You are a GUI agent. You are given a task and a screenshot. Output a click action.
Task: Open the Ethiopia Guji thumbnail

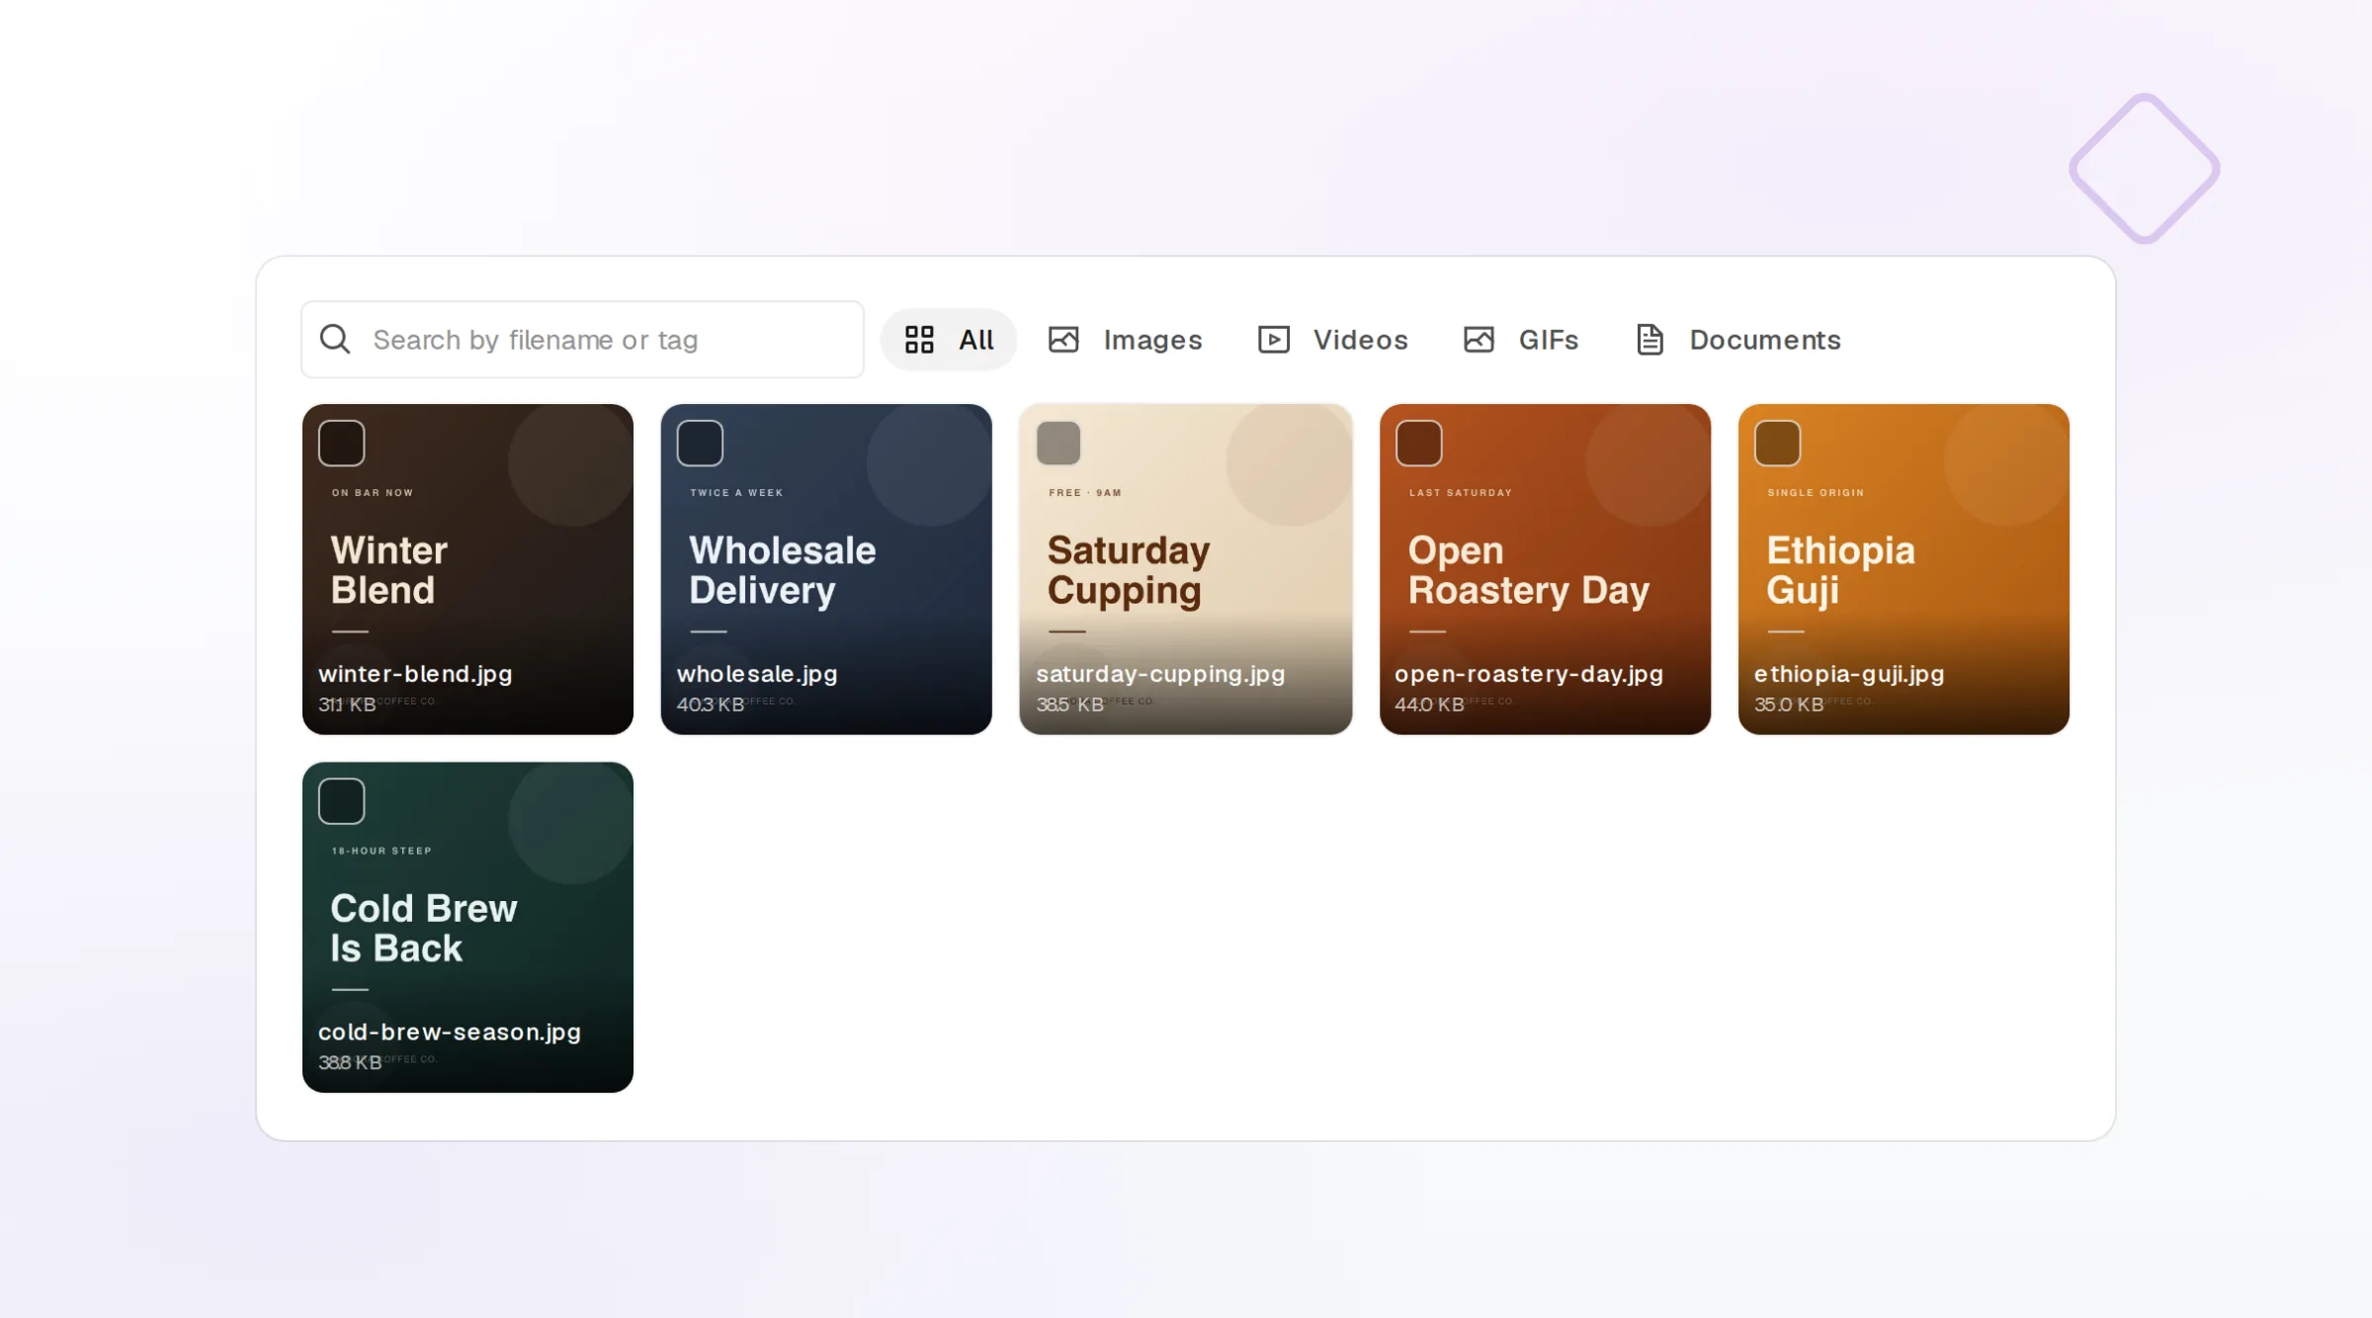point(1904,569)
